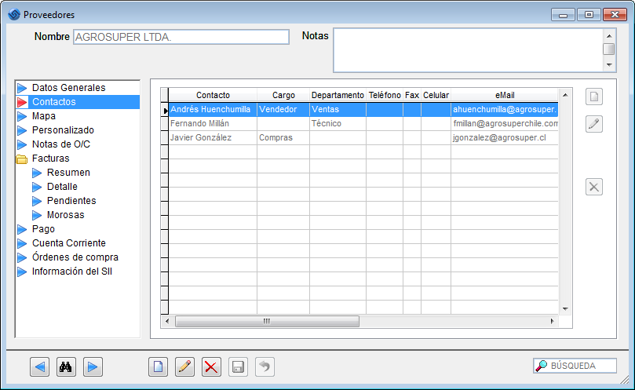
Task: Open the Pago section
Action: coord(43,229)
